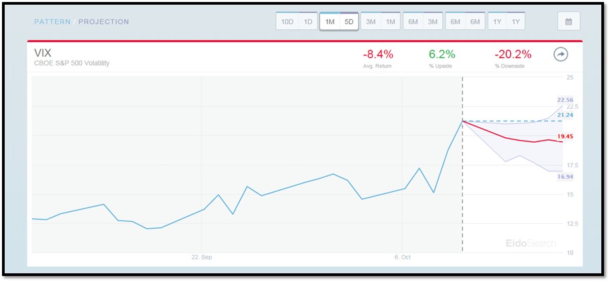The image size is (610, 282).
Task: Select the 1M pattern / 5D projection range
Action: click(339, 21)
